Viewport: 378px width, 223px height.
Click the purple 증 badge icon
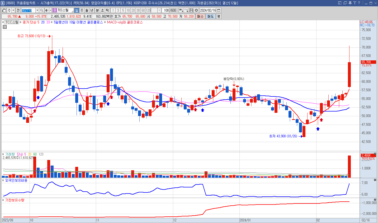55,10
